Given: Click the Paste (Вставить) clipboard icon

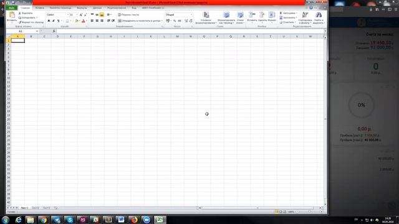Looking at the screenshot, I should [12, 15].
